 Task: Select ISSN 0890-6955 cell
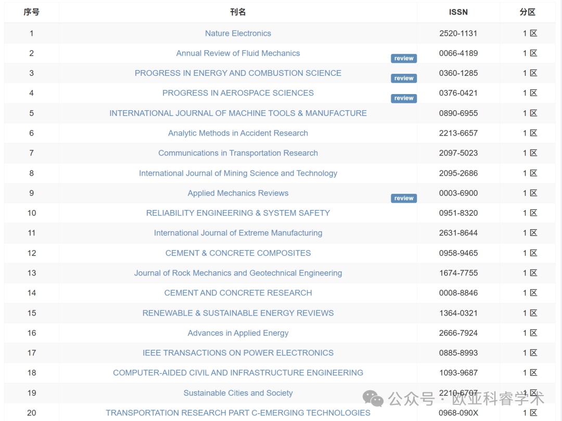point(458,113)
